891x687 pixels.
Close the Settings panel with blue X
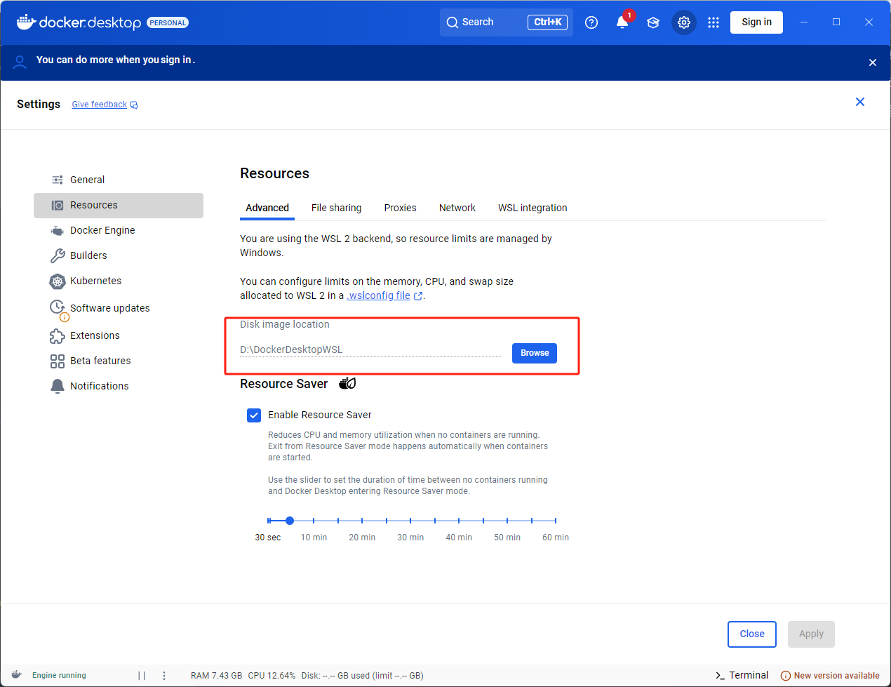(860, 102)
